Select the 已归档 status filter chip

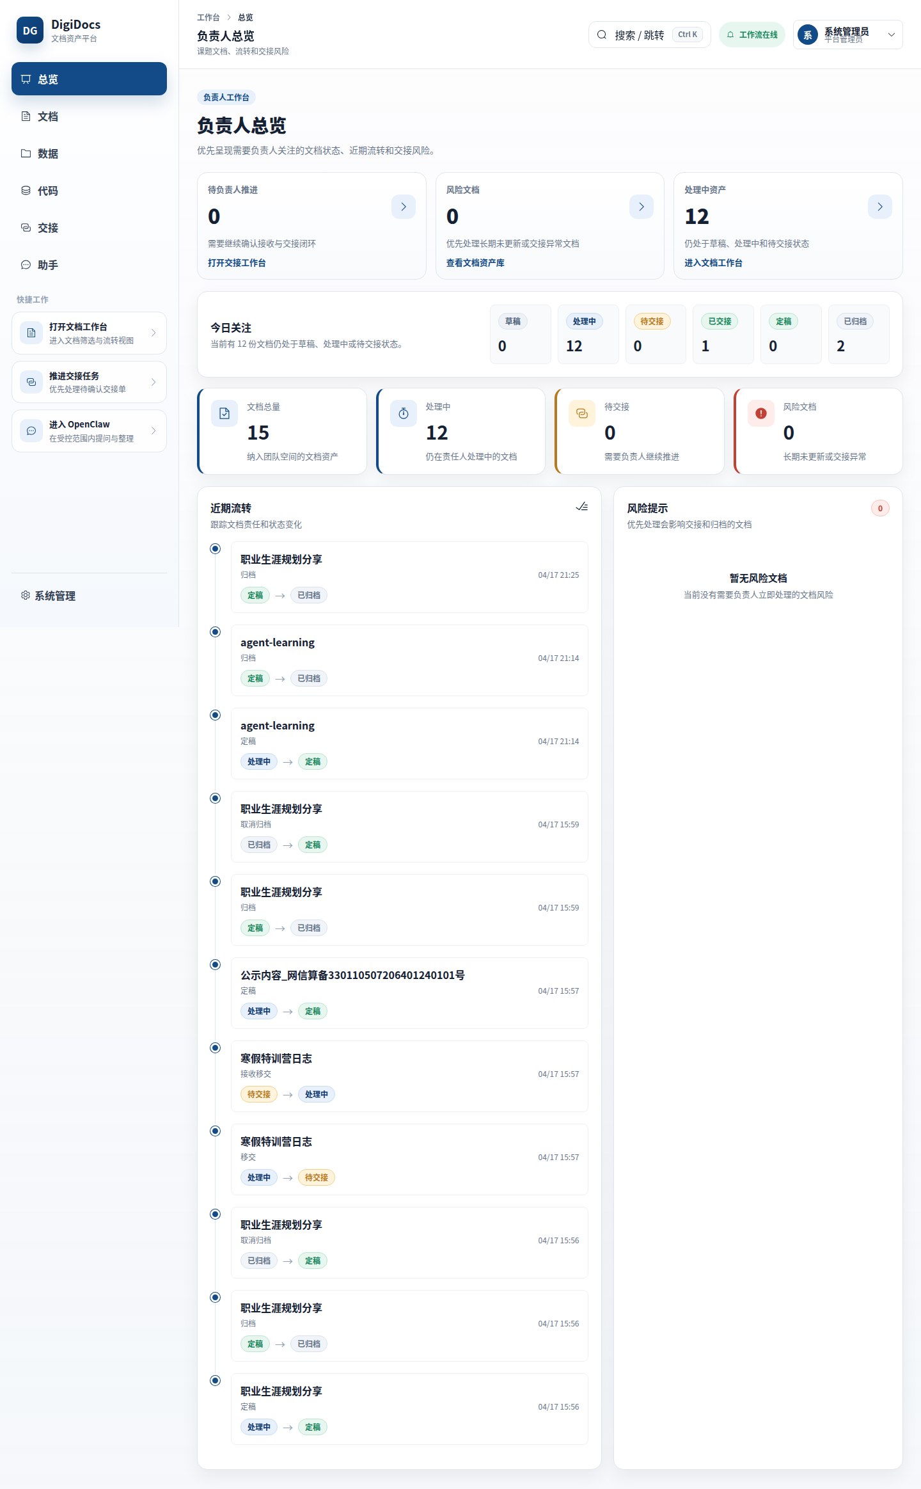coord(855,321)
